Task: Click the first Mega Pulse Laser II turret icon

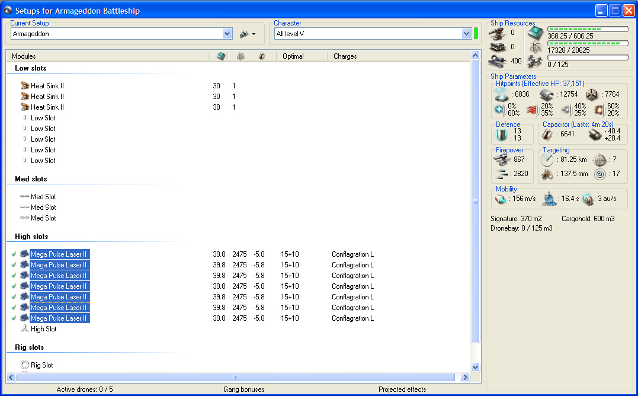Action: click(24, 254)
